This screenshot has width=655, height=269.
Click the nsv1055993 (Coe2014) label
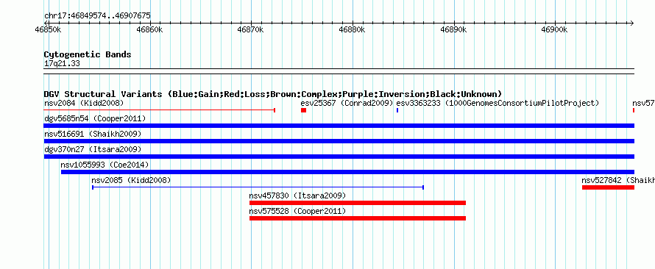click(105, 165)
